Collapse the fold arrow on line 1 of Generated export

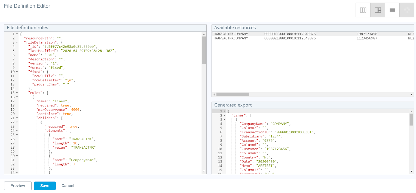click(224, 111)
